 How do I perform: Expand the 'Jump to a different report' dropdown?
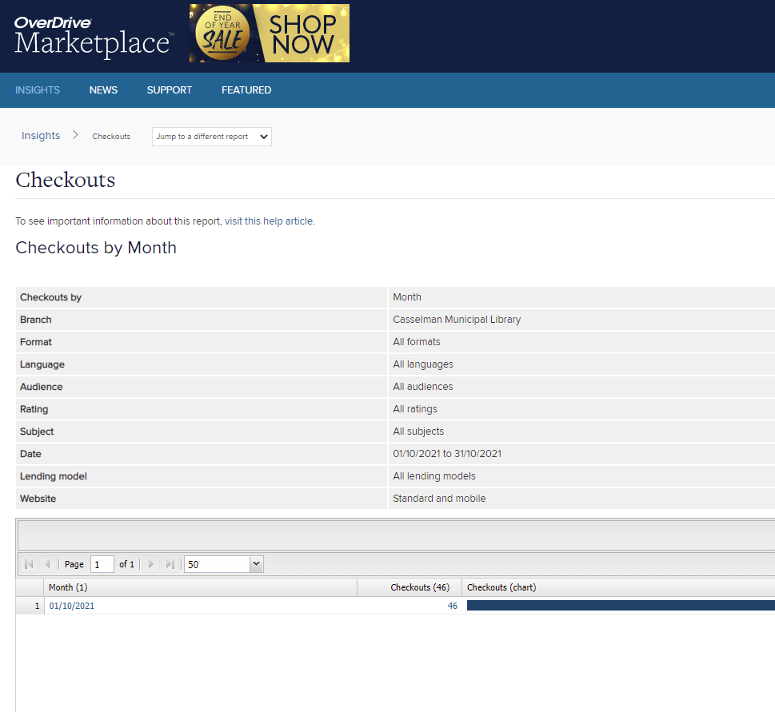[212, 137]
